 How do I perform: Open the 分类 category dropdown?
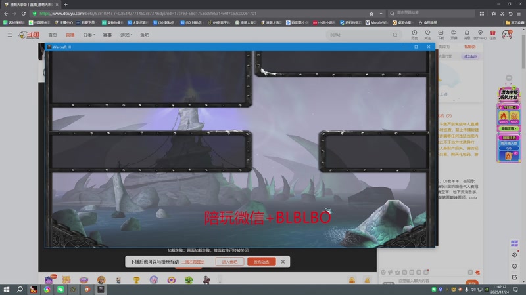(x=89, y=35)
